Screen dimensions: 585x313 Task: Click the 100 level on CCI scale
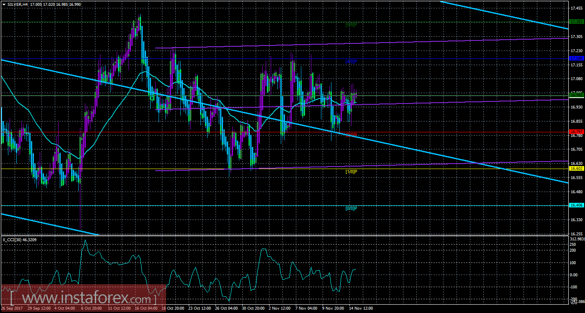(574, 263)
